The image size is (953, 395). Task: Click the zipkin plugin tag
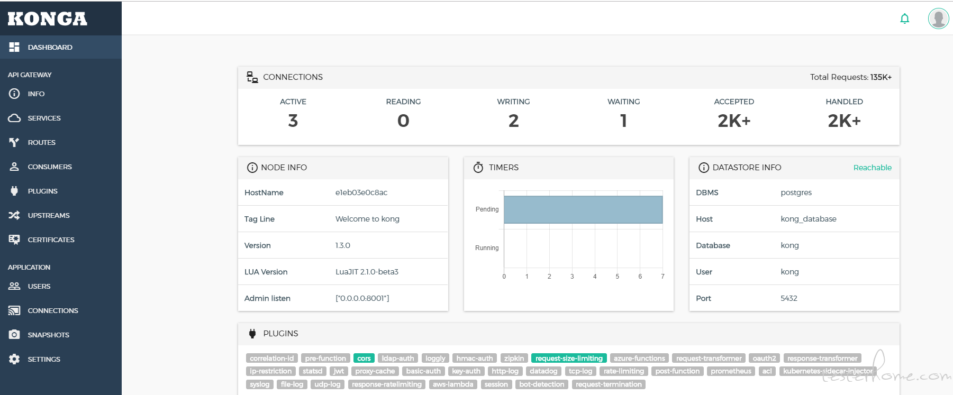(x=514, y=359)
